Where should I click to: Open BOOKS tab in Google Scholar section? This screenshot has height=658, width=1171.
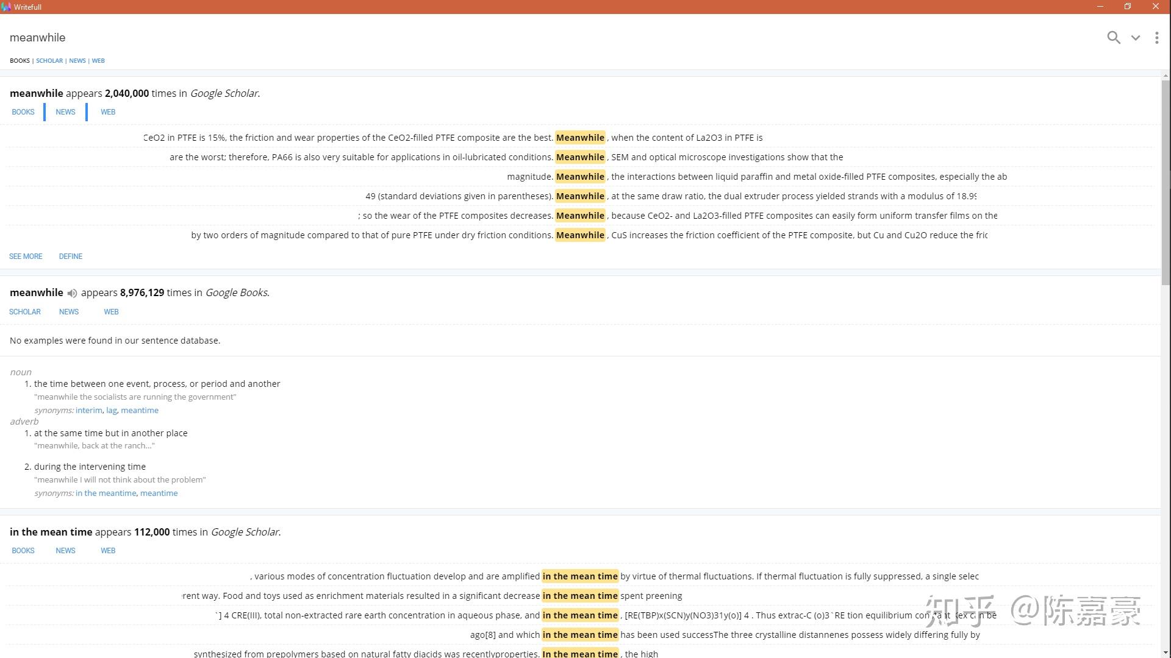(23, 112)
